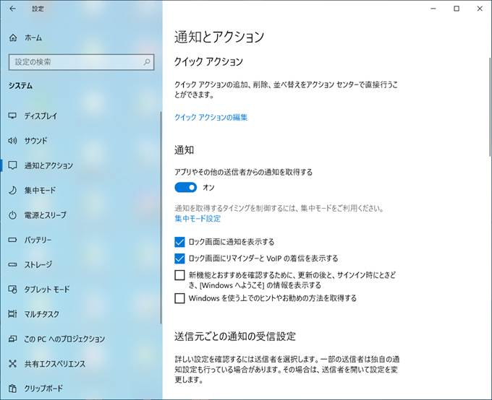This screenshot has height=400, width=492.
Task: Click the back arrow in title bar
Action: [x=12, y=9]
